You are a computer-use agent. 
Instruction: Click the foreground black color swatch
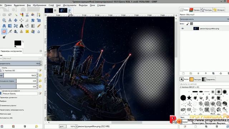tap(18, 43)
